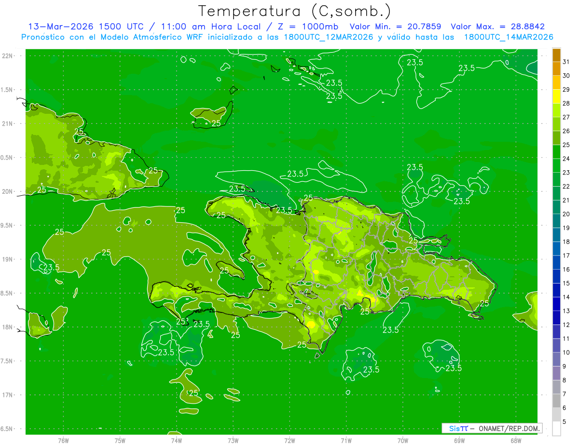Click the gray legend swatch between 6 and 7
579x447 pixels.
coord(556,401)
